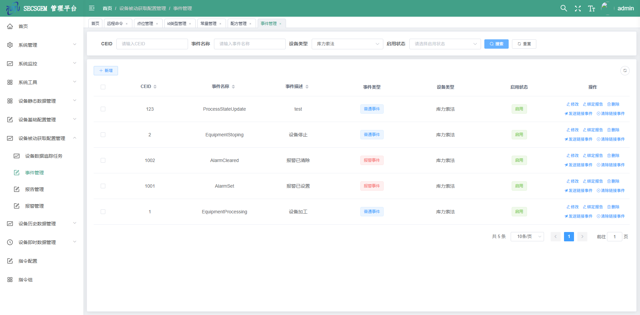Click the CEID input field
This screenshot has height=315, width=640.
[x=152, y=44]
